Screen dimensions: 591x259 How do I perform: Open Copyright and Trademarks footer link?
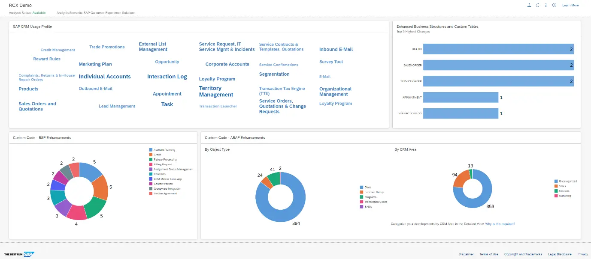coord(523,254)
